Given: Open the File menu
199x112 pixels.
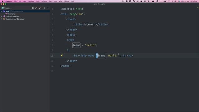Looking at the screenshot, I should tap(15, 1).
